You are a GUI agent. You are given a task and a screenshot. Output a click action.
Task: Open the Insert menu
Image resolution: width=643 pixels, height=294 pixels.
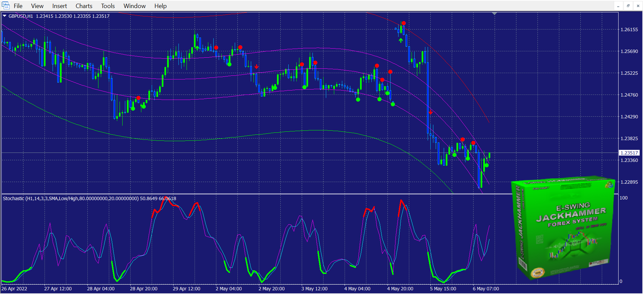60,6
